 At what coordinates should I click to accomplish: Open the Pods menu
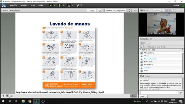pyautogui.click(x=33, y=5)
